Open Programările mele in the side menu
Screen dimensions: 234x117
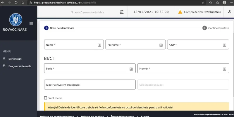pyautogui.click(x=20, y=66)
